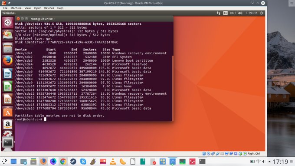Select the Terminal icon in the Unity launcher
Image resolution: width=295 pixels, height=166 pixels.
pos(8,142)
